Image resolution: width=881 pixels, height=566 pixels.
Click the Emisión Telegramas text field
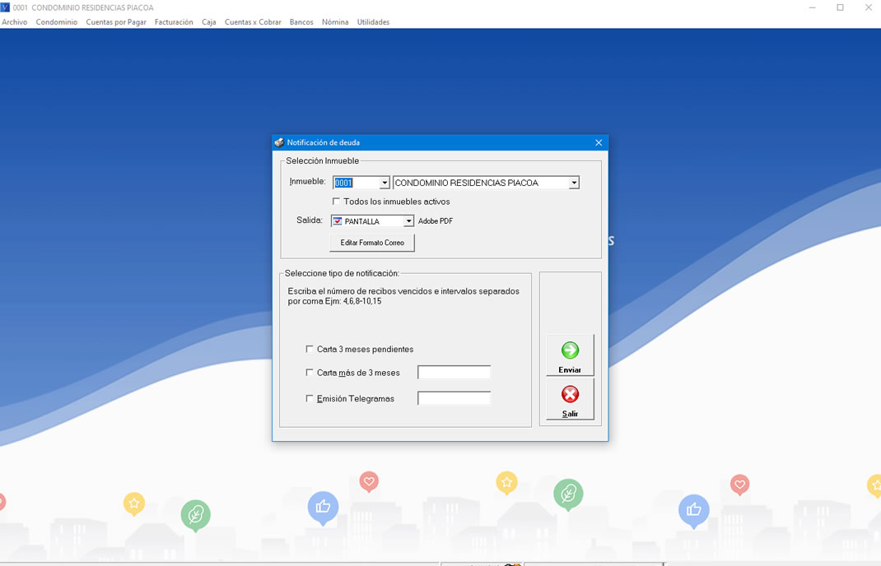(x=454, y=398)
